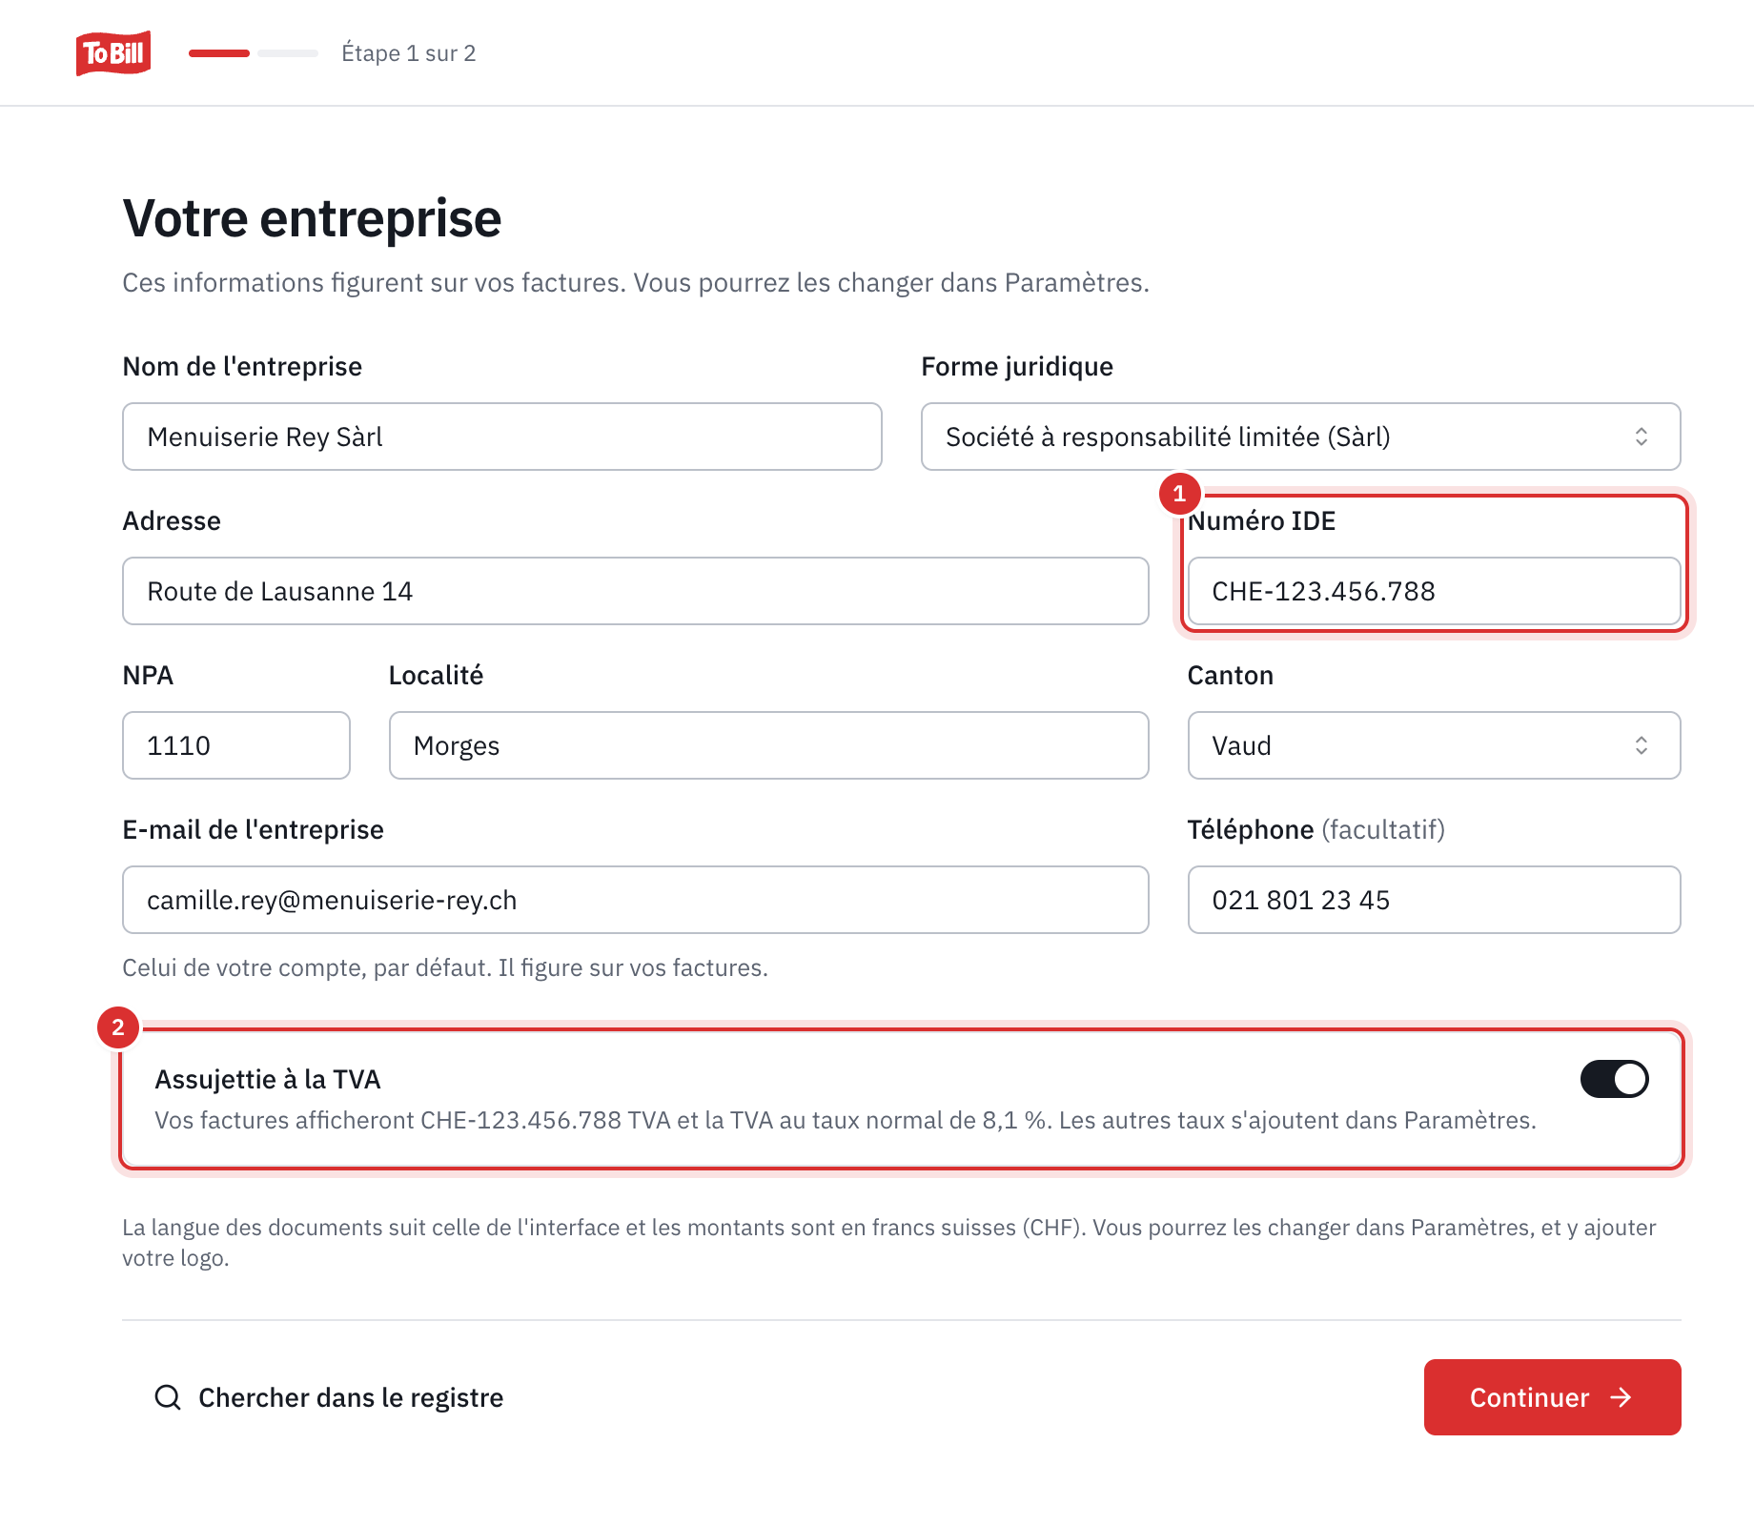Focus the Nom de l'entreprise field

pyautogui.click(x=502, y=437)
